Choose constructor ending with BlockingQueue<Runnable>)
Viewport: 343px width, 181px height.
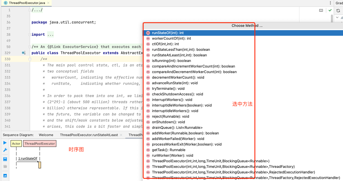(x=243, y=161)
